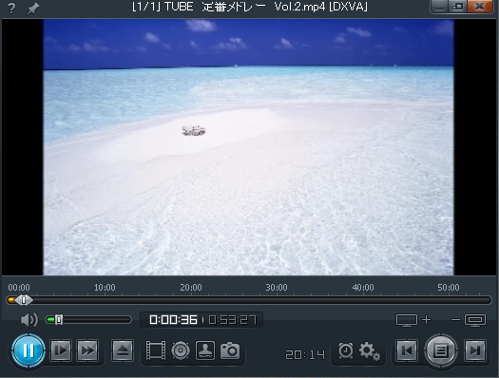Open a file with the eject button
Screen dimensions: 499x378
[123, 350]
